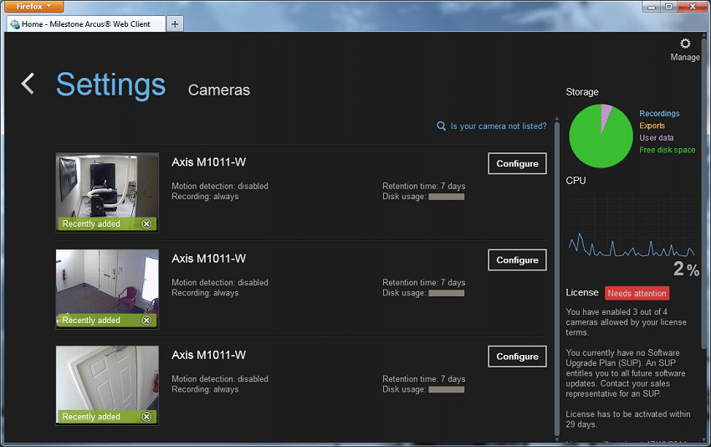The height and width of the screenshot is (447, 711).
Task: Open a new browser tab with plus
Action: [x=175, y=24]
